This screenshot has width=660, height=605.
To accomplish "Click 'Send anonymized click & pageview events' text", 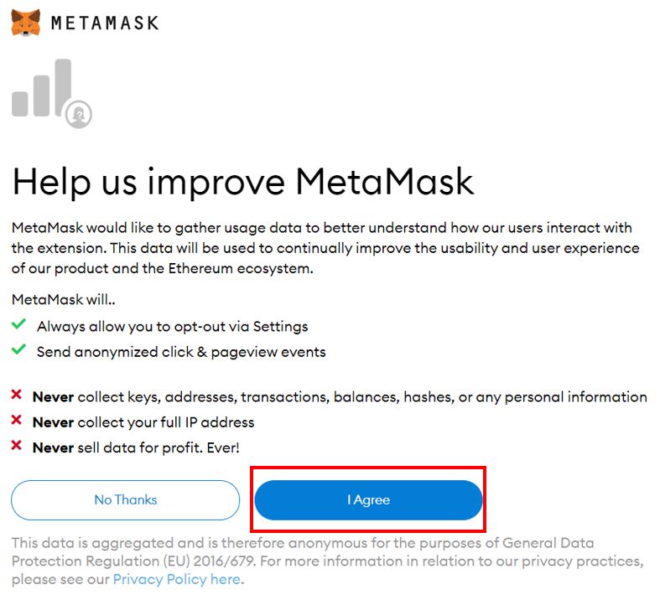I will 181,352.
